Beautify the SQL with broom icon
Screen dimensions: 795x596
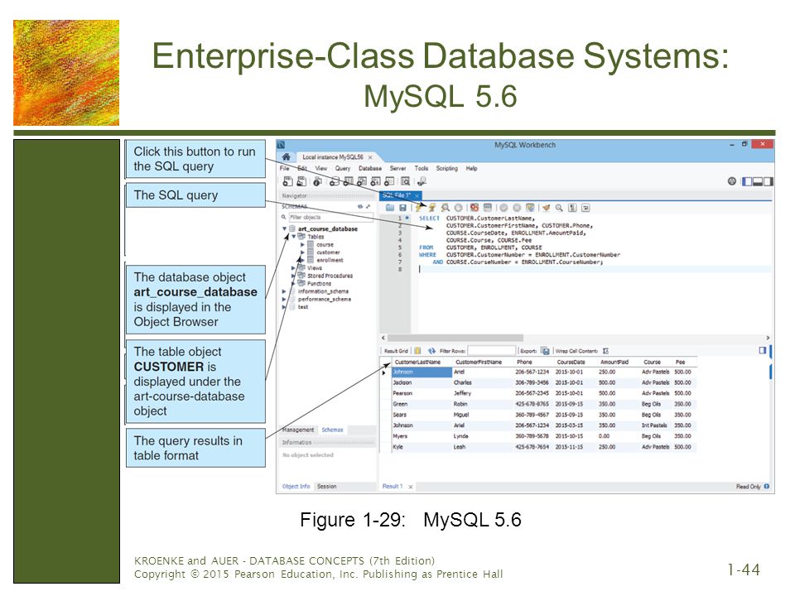coord(546,208)
